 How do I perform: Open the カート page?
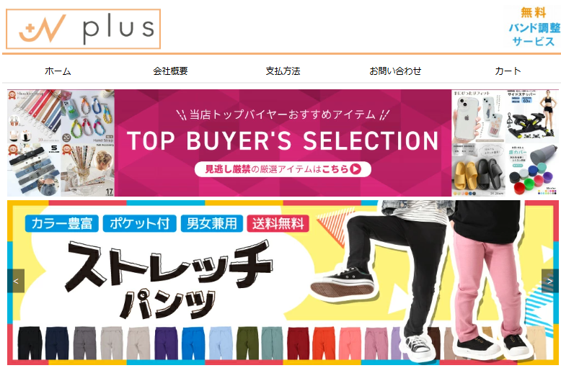point(508,71)
